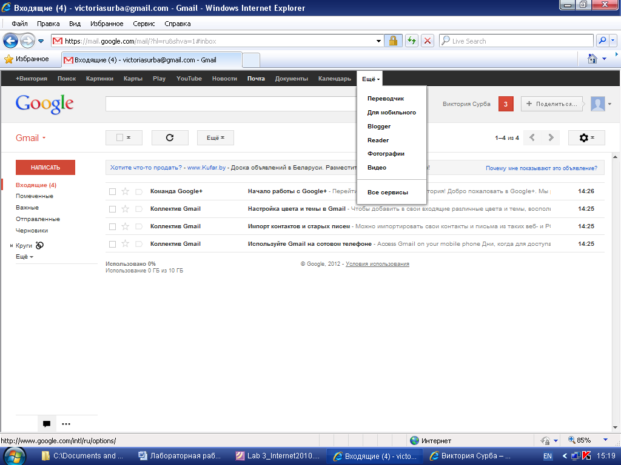Viewport: 621px width, 465px height.
Task: Open the Входящие (4) inbox link
Action: pyautogui.click(x=36, y=185)
